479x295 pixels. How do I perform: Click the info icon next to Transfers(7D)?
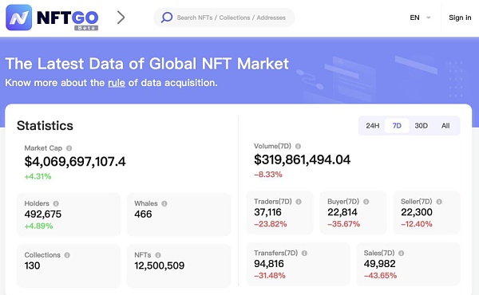(x=305, y=254)
